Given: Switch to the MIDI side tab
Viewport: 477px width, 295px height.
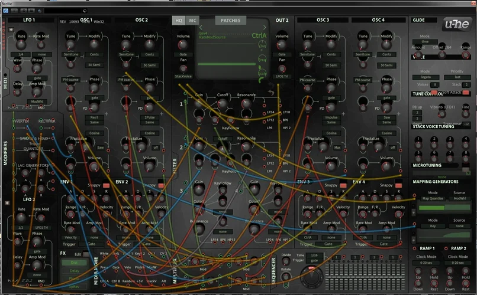Looking at the screenshot, I should 5,83.
